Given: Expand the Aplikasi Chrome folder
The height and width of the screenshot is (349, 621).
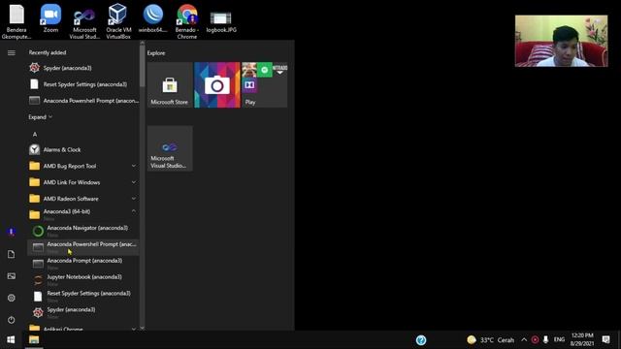Looking at the screenshot, I should click(x=83, y=328).
